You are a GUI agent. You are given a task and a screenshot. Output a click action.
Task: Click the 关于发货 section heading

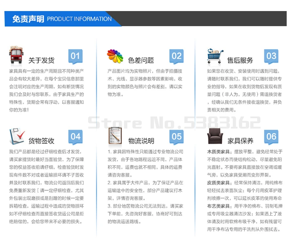41,60
